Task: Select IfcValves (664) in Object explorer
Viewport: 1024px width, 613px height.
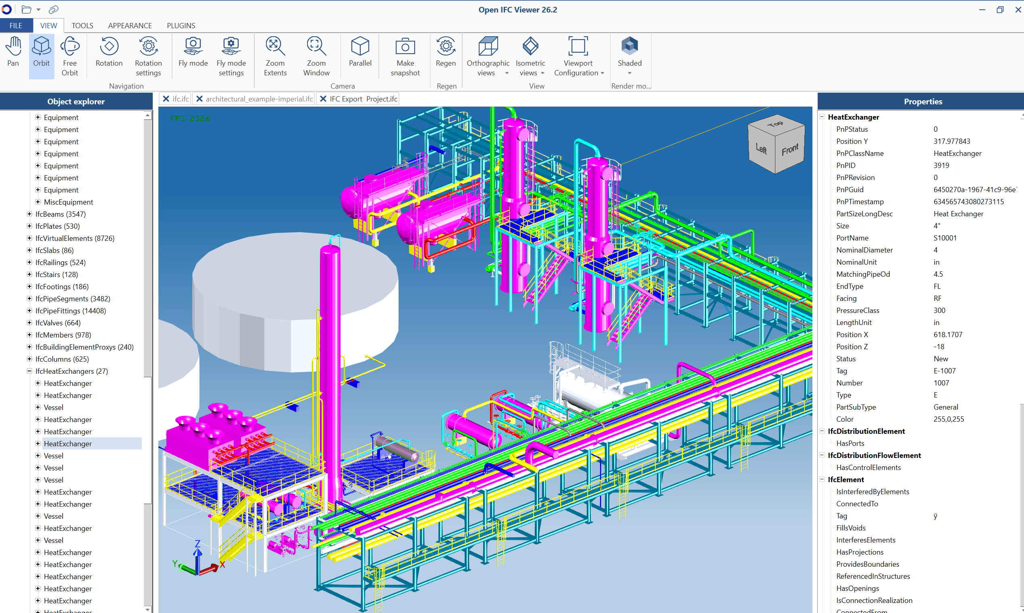Action: 58,323
